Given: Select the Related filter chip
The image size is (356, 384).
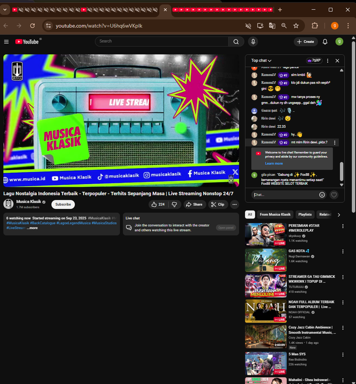Looking at the screenshot, I should click(x=325, y=215).
